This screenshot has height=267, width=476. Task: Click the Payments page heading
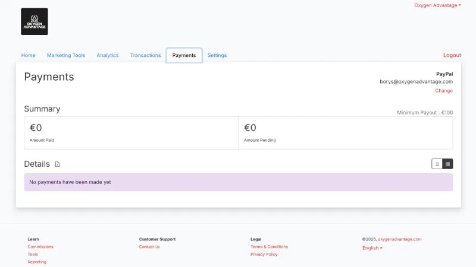coord(49,77)
